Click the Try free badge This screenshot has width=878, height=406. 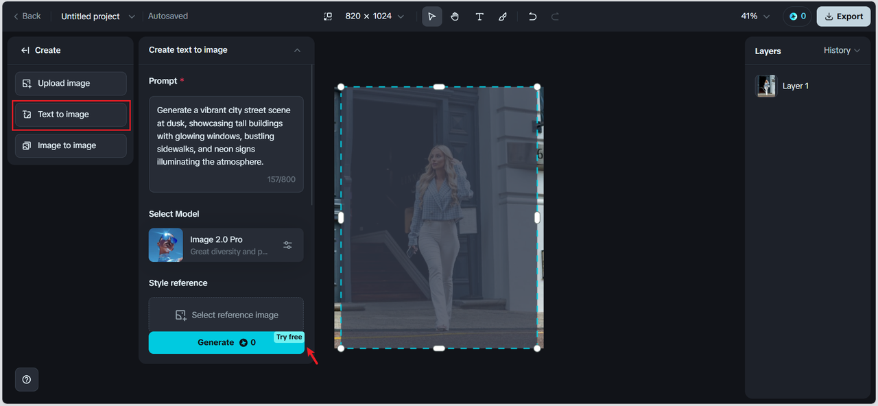(289, 337)
